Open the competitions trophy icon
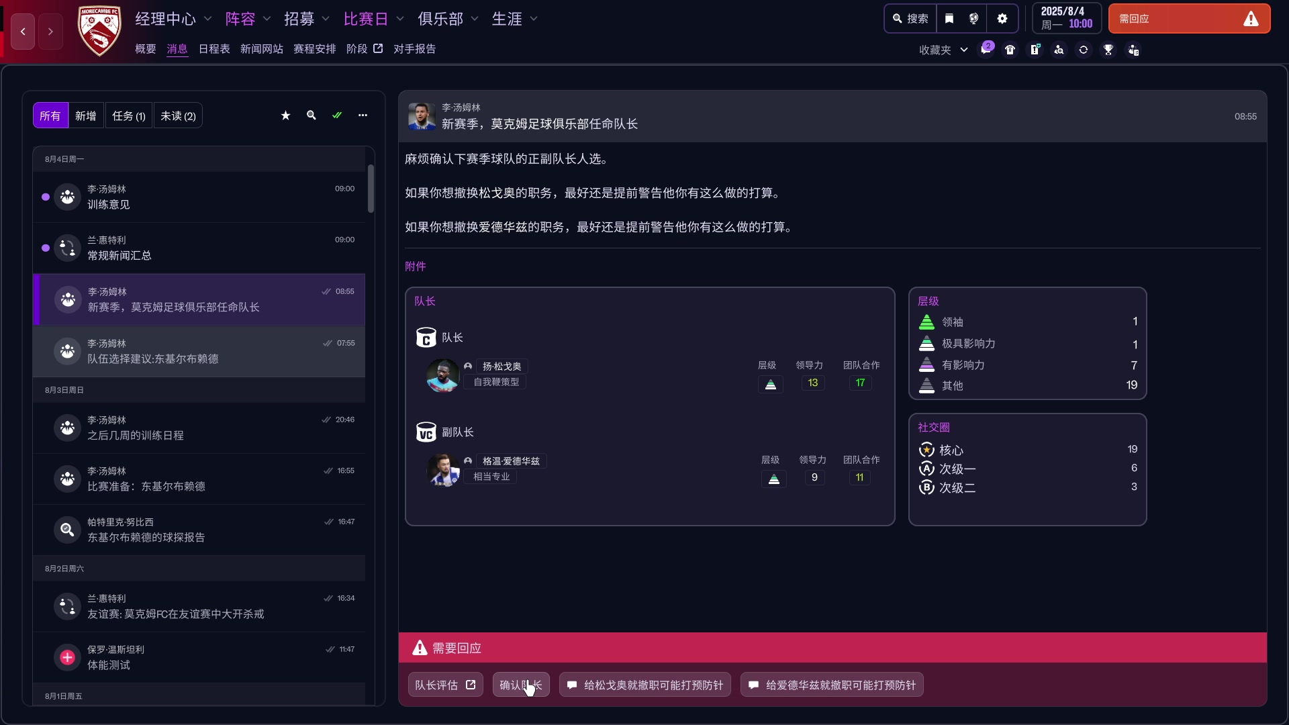1289x725 pixels. (1108, 49)
